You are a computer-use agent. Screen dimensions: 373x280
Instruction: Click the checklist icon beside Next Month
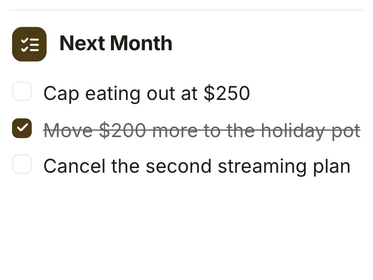tap(29, 44)
